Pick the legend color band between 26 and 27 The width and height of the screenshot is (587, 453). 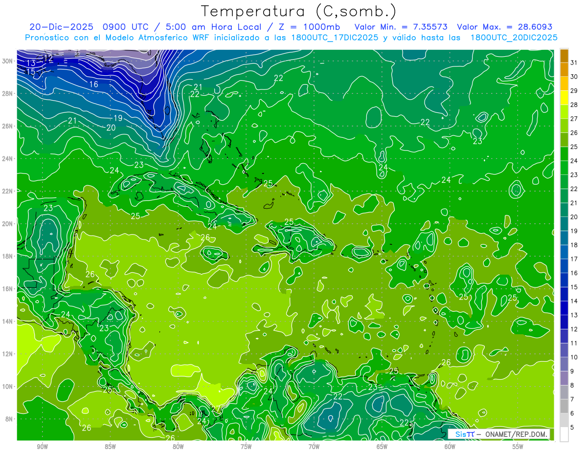tap(564, 126)
